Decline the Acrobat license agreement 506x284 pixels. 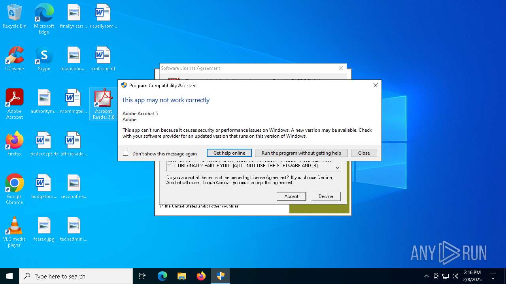tap(326, 196)
